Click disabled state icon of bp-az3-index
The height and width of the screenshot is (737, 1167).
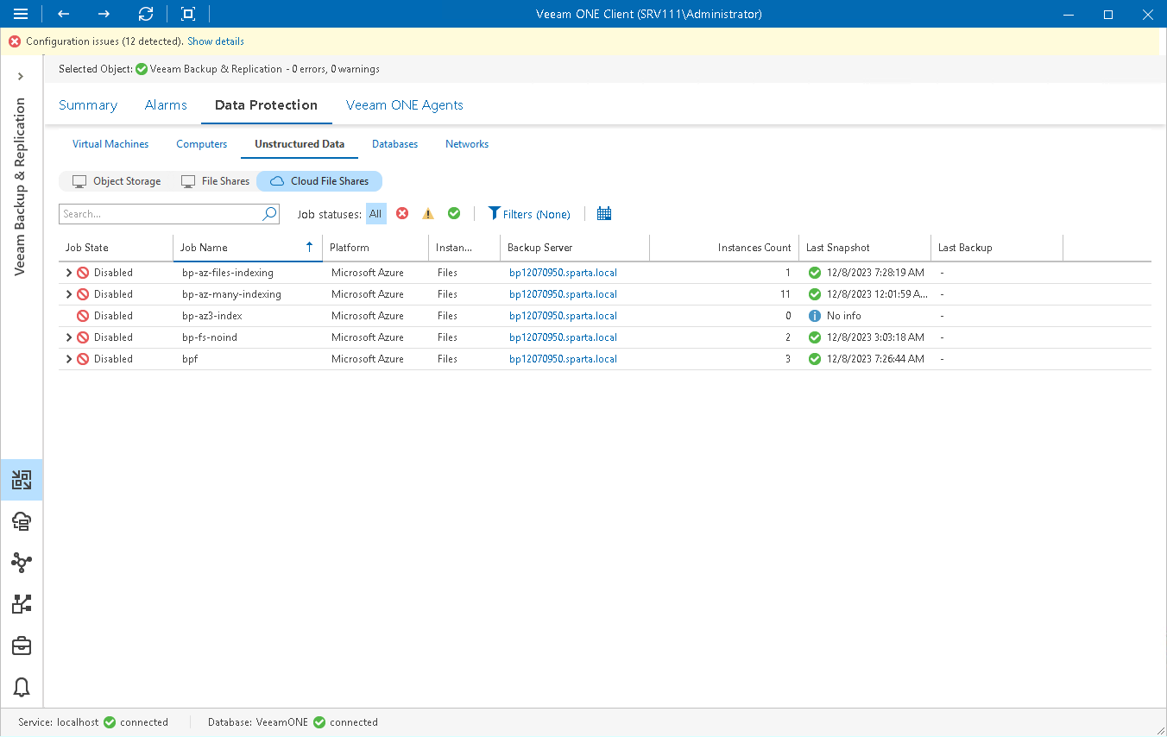(83, 316)
